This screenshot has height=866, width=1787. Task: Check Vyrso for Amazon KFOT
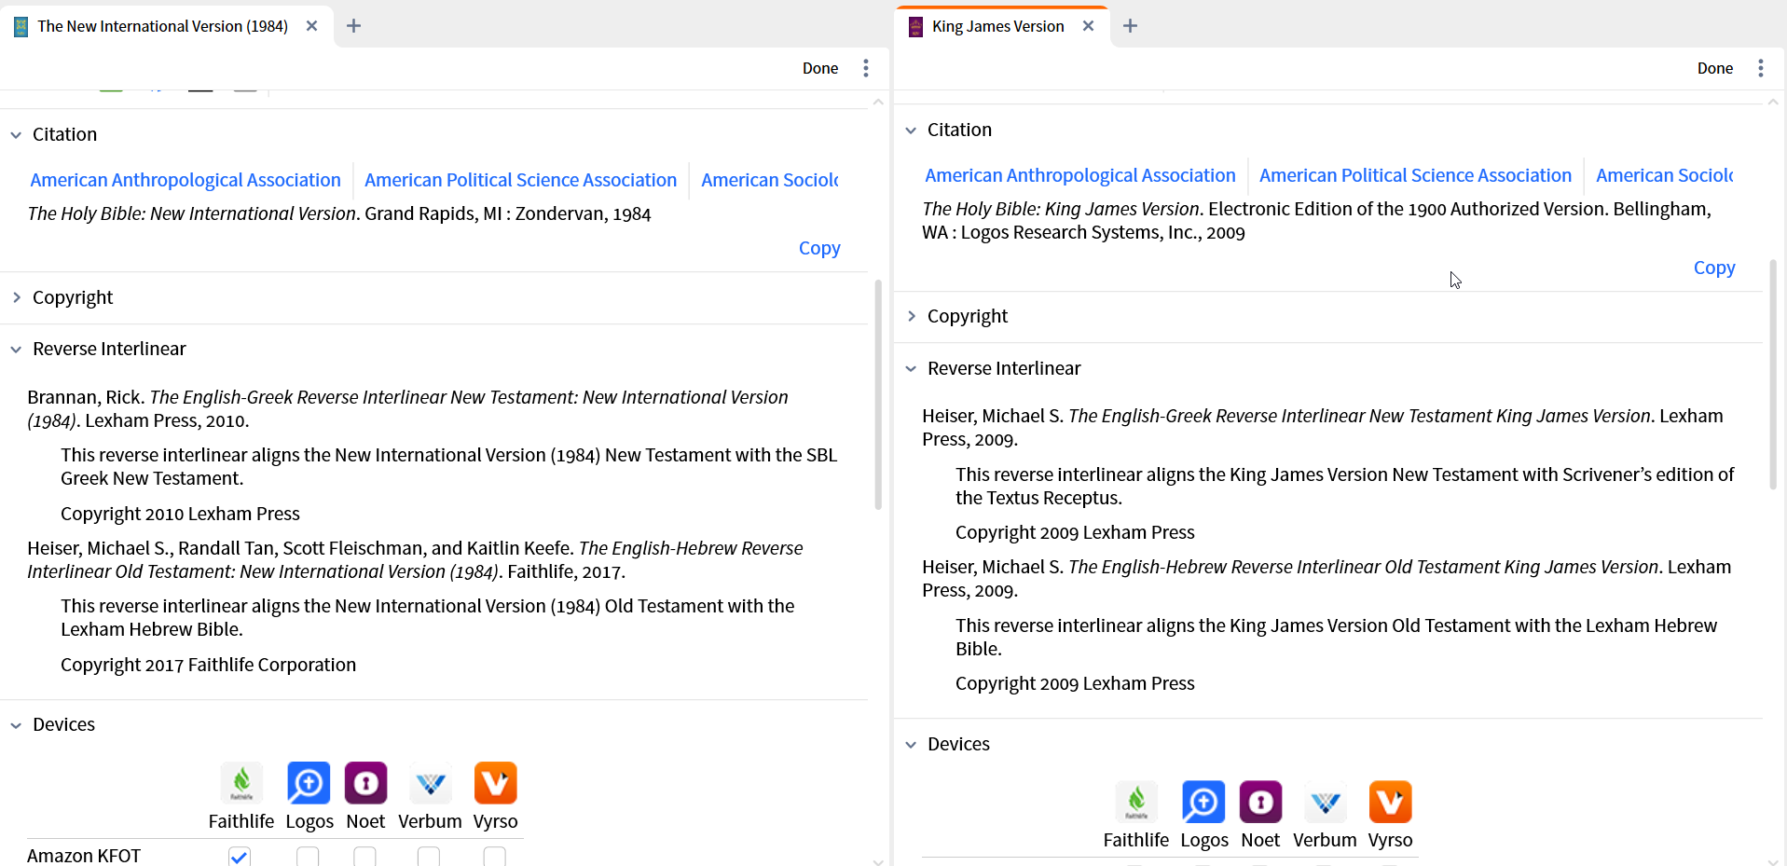(495, 856)
